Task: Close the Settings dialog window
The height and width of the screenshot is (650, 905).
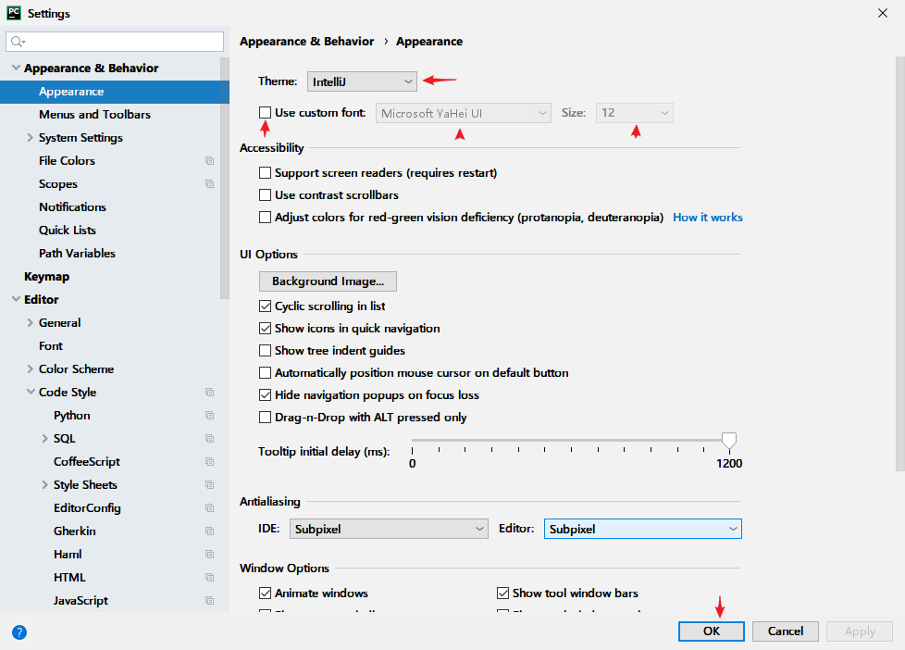Action: tap(883, 13)
